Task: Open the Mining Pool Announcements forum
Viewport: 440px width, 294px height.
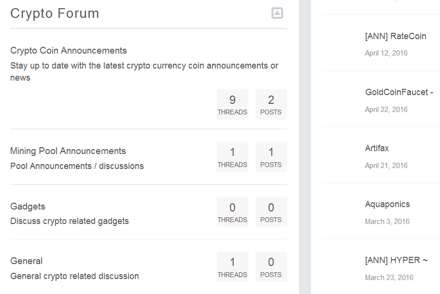Action: pos(68,151)
